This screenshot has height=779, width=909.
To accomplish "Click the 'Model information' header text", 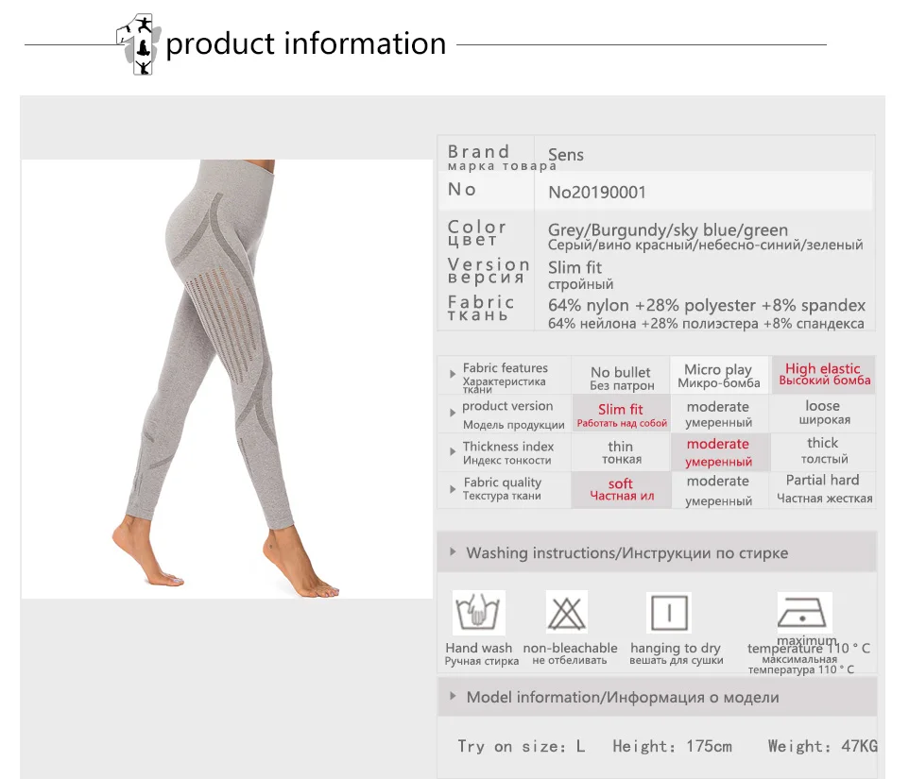I will pyautogui.click(x=533, y=697).
